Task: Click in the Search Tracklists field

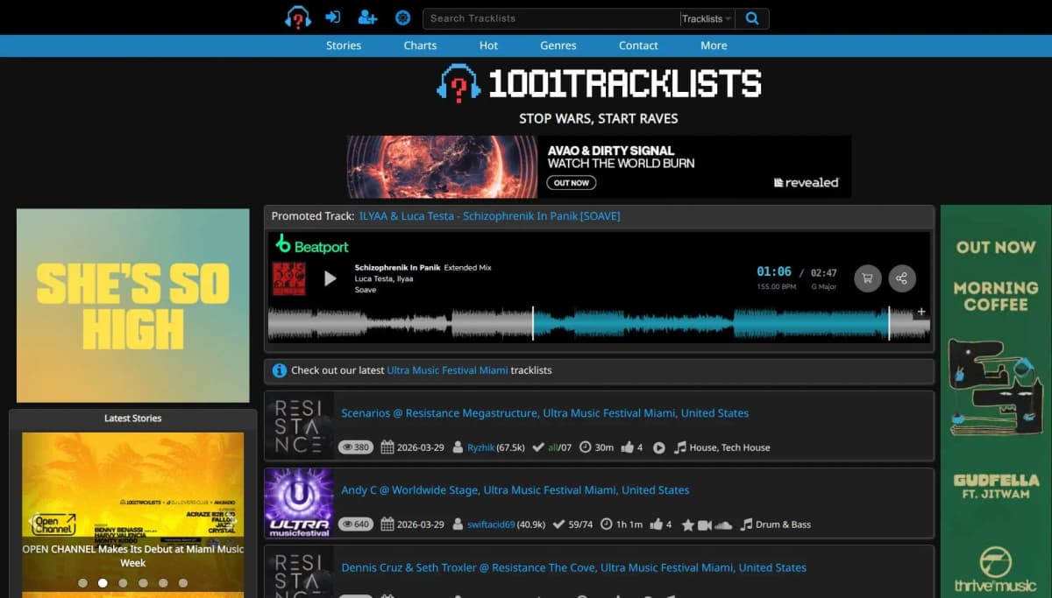Action: tap(551, 18)
